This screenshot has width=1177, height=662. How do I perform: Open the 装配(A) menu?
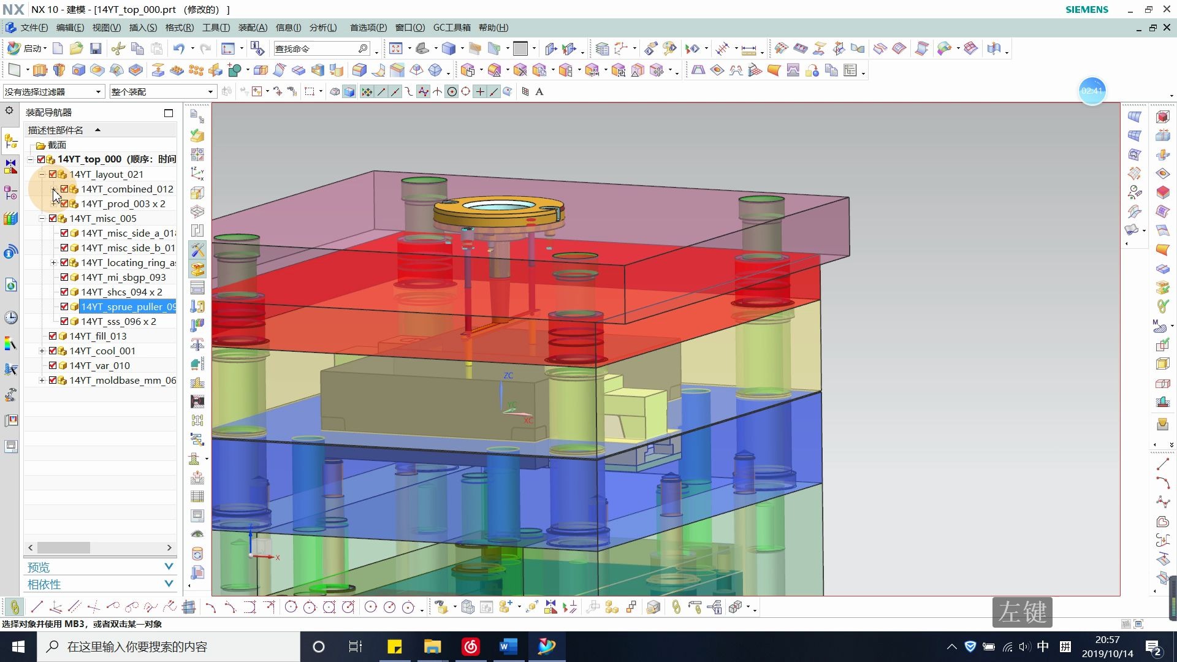pyautogui.click(x=253, y=28)
